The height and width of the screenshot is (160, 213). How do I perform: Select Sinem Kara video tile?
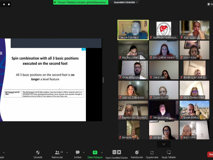coord(195,50)
